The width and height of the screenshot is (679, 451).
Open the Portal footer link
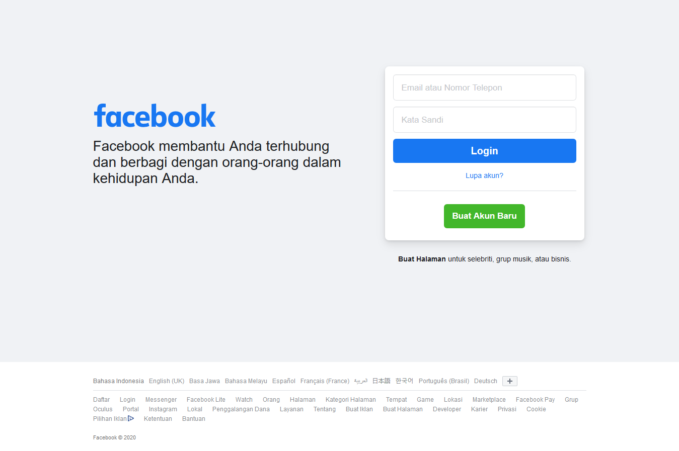(131, 409)
